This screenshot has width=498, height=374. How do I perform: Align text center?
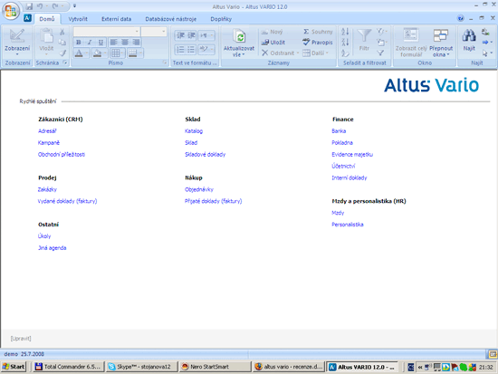point(125,43)
